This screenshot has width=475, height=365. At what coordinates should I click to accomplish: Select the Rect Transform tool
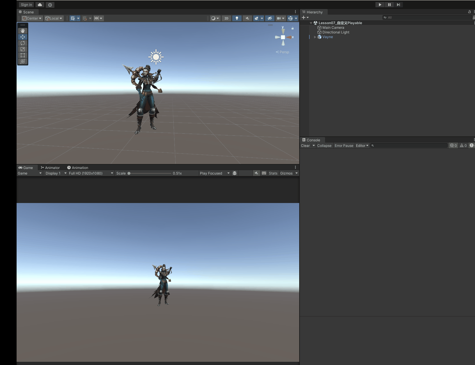point(23,55)
